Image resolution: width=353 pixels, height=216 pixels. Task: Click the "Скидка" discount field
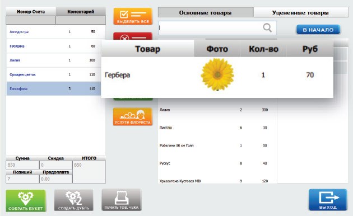(x=55, y=165)
